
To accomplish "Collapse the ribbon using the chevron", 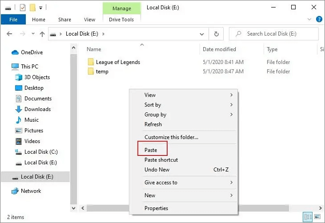I will [x=310, y=19].
